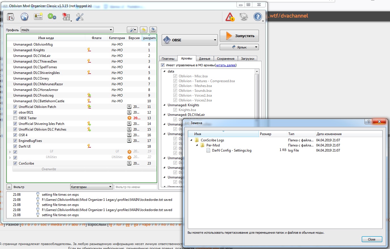Click flag icon of Unofficial Shivering Isles Patch
Screen dimensions: 390x249
coord(89,124)
